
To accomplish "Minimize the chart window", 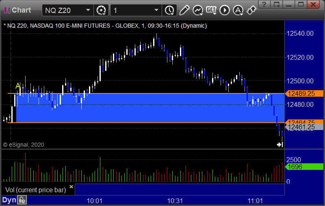I will point(289,4).
